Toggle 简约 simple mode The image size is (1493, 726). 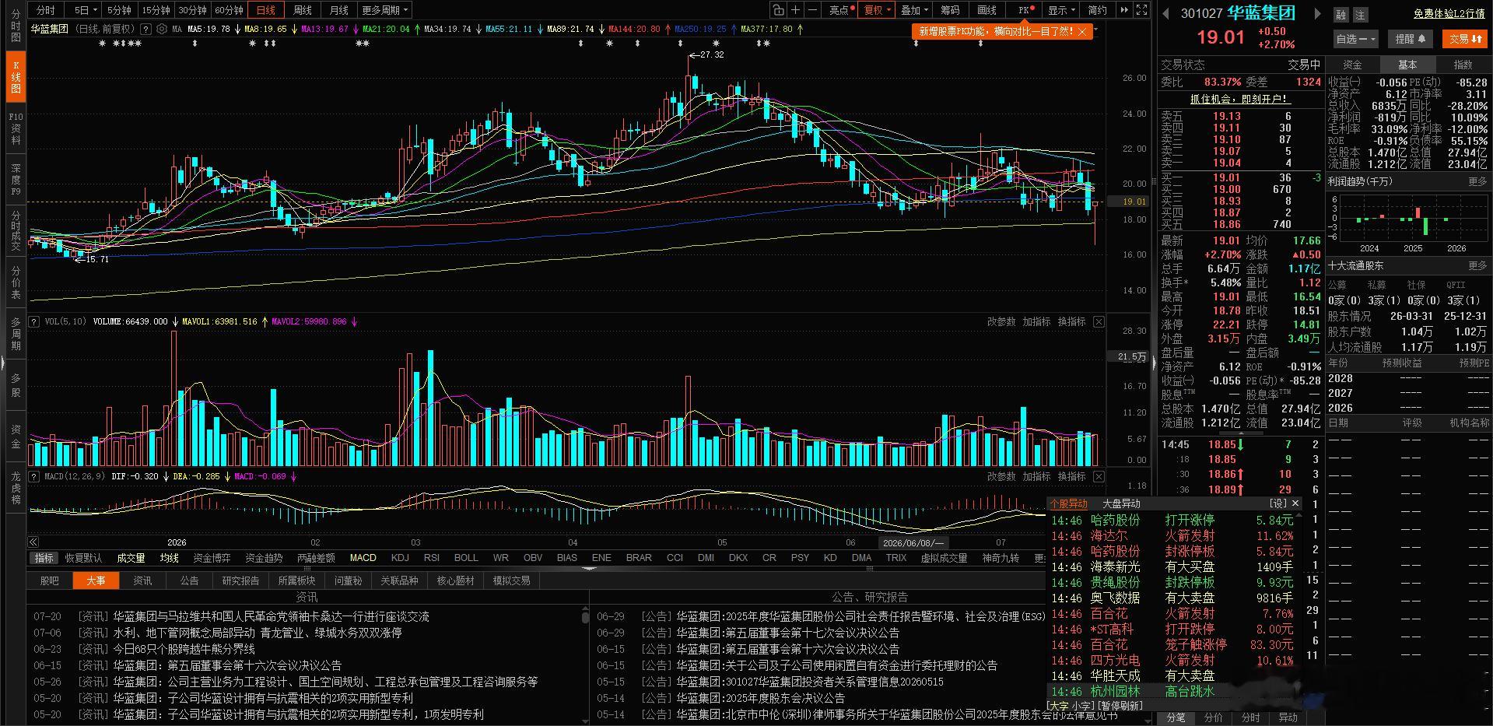[1097, 10]
